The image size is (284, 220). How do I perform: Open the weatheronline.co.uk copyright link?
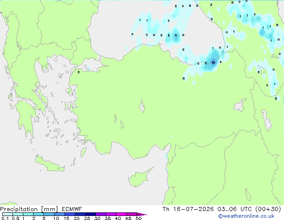tap(246, 216)
